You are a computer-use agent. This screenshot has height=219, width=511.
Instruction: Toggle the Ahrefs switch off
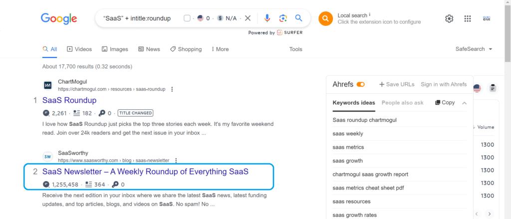pos(361,84)
